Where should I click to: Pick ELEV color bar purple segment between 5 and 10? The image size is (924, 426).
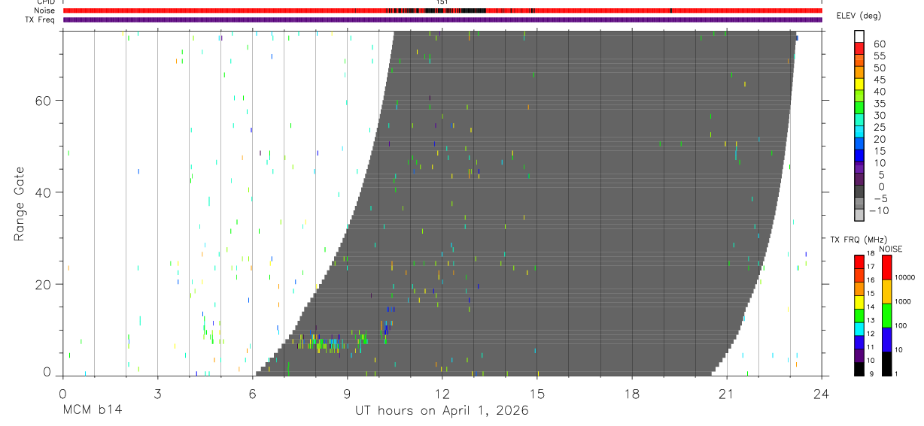click(859, 168)
